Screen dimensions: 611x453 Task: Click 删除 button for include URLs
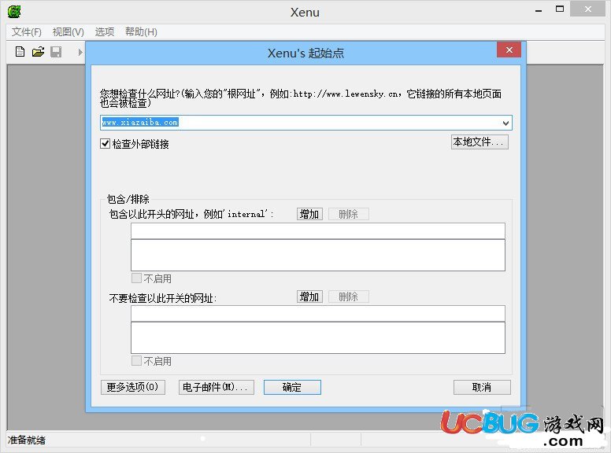348,214
